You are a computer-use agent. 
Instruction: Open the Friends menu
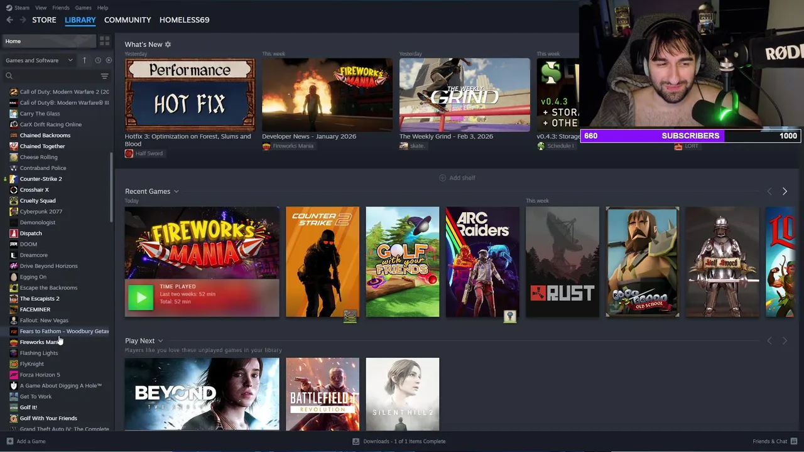[x=61, y=8]
